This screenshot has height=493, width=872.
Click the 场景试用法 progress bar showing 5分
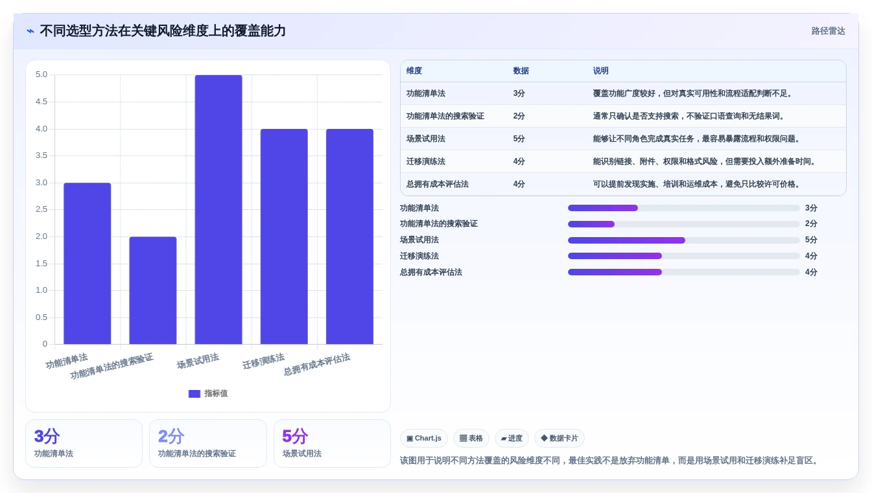coord(684,240)
